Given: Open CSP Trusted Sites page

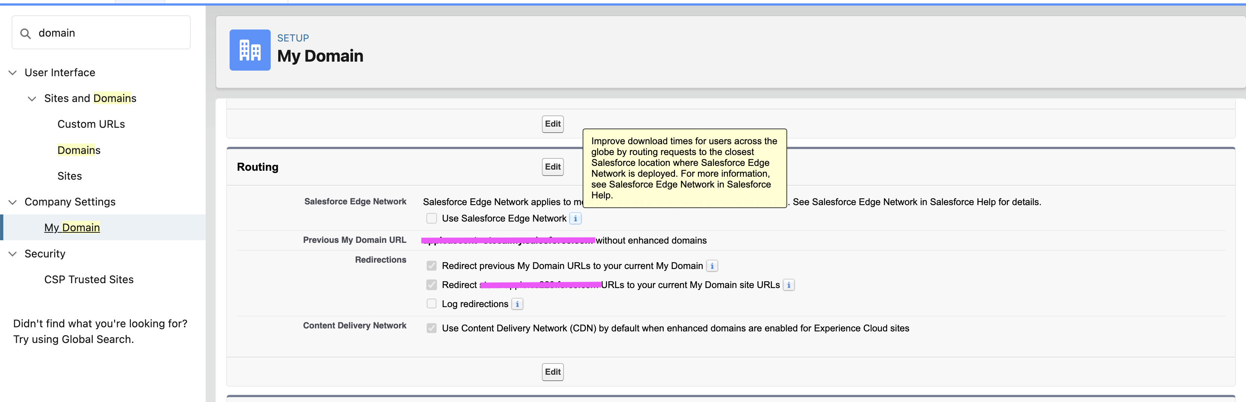Looking at the screenshot, I should [x=89, y=279].
